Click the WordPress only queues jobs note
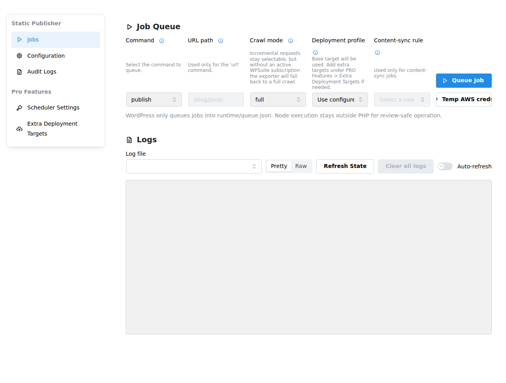Image resolution: width=506 pixels, height=383 pixels. (x=284, y=115)
